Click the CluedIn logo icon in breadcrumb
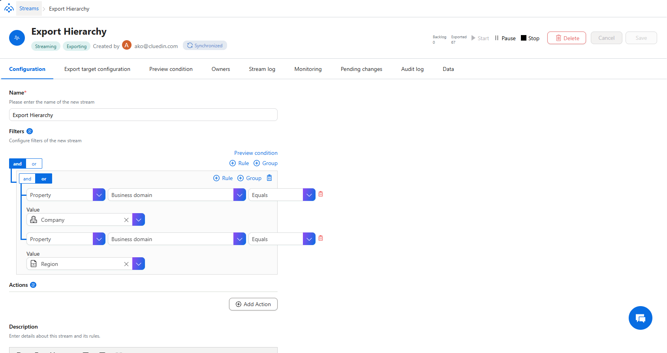This screenshot has height=353, width=667. click(x=9, y=8)
